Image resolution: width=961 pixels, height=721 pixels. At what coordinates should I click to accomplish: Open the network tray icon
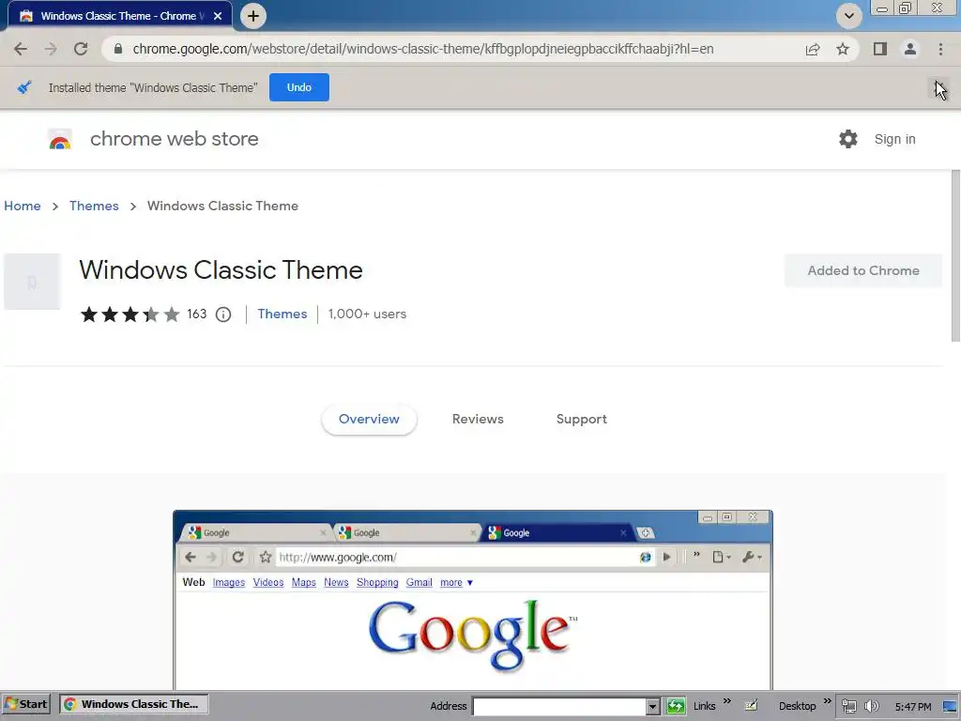(848, 706)
